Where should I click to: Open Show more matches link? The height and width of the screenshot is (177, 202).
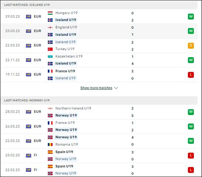pyautogui.click(x=96, y=88)
